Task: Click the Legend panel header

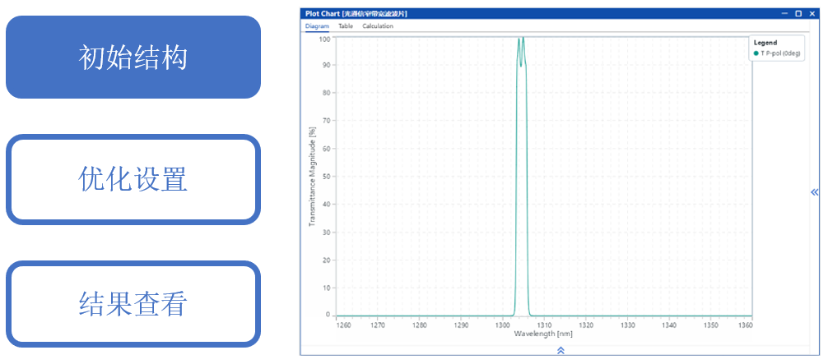Action: tap(765, 43)
